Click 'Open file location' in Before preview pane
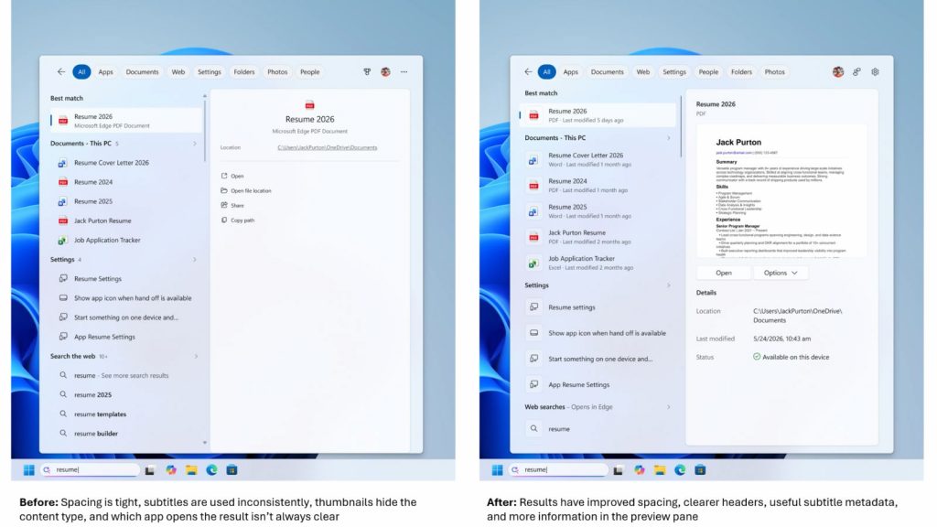Screen dimensions: 937x527 (246, 190)
